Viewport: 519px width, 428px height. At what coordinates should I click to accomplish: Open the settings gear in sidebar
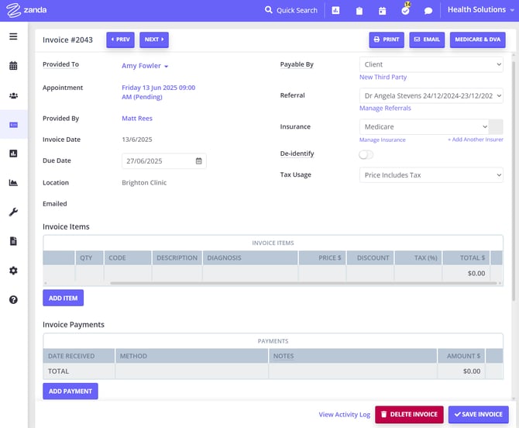13,271
